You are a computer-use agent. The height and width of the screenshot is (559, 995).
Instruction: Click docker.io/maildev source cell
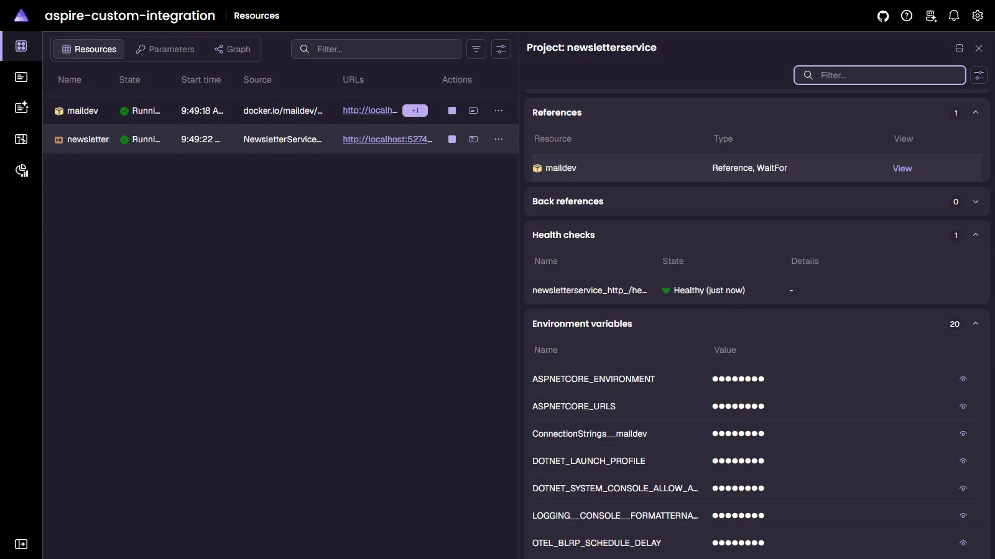283,111
